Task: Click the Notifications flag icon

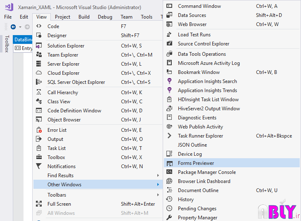Action: point(39,166)
